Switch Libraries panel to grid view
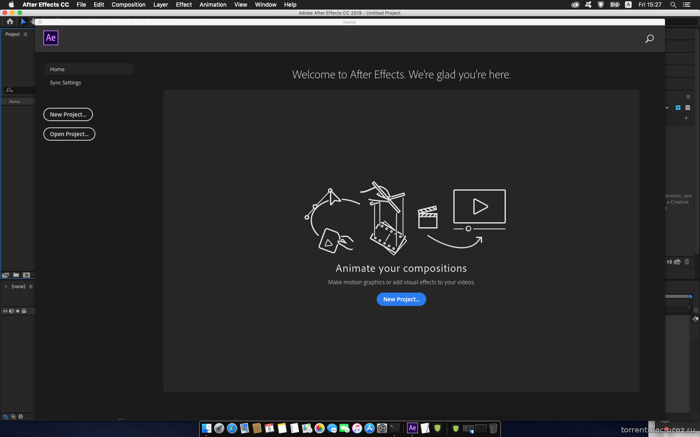 click(678, 107)
